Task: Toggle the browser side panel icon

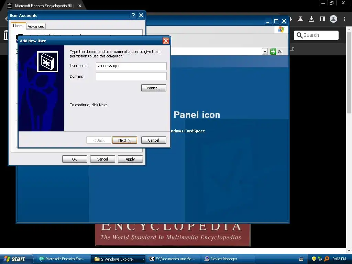Action: (x=322, y=19)
